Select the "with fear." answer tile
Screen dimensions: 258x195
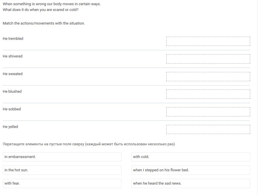(62, 183)
